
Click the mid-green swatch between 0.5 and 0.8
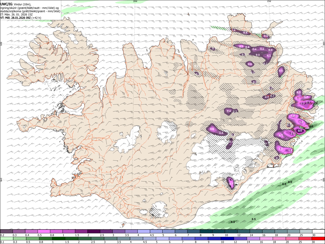pyautogui.click(x=32, y=239)
